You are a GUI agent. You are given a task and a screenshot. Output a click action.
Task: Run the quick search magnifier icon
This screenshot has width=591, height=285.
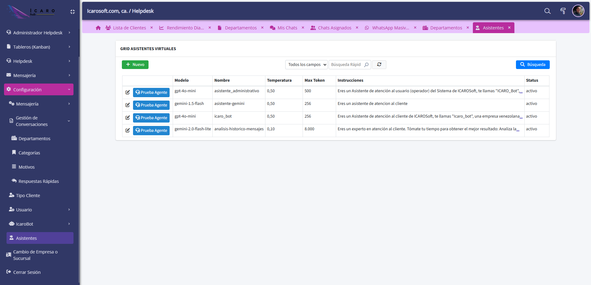pos(367,65)
